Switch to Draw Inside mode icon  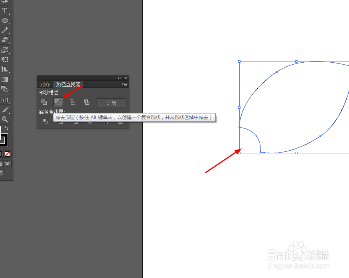click(7, 164)
